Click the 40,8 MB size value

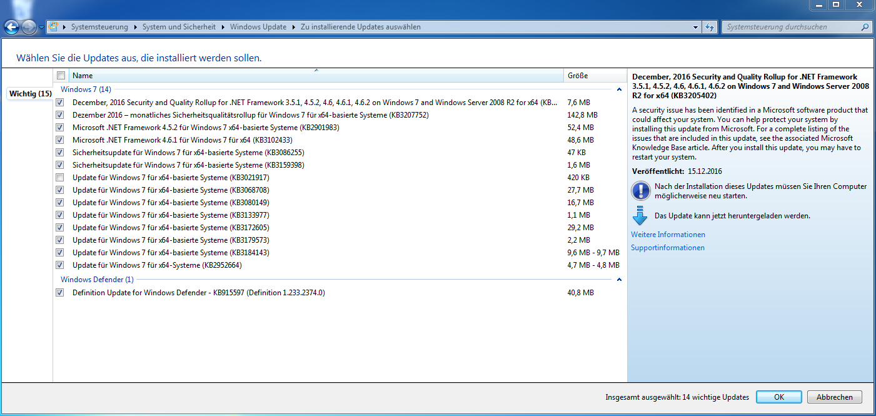click(580, 292)
